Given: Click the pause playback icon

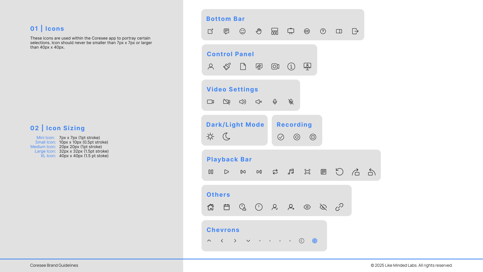Looking at the screenshot, I should tap(211, 172).
